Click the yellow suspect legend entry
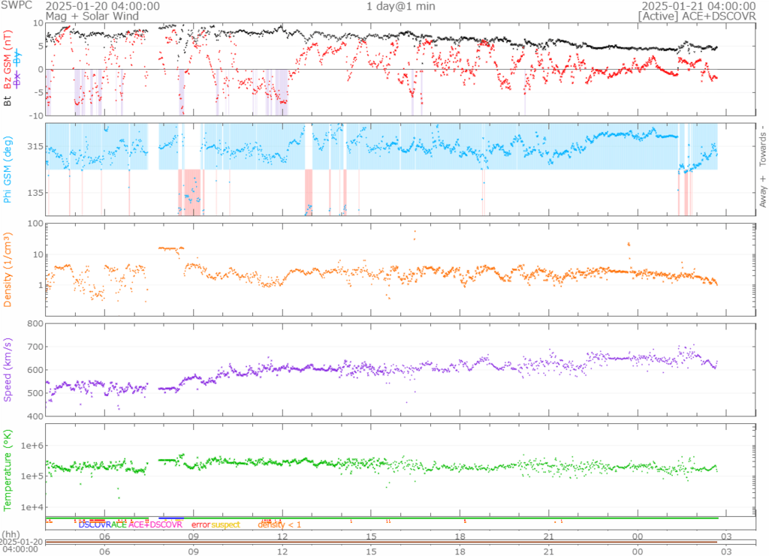This screenshot has width=769, height=556. [225, 525]
